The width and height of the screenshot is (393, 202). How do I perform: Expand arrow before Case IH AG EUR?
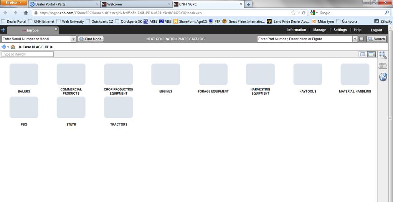[21, 47]
